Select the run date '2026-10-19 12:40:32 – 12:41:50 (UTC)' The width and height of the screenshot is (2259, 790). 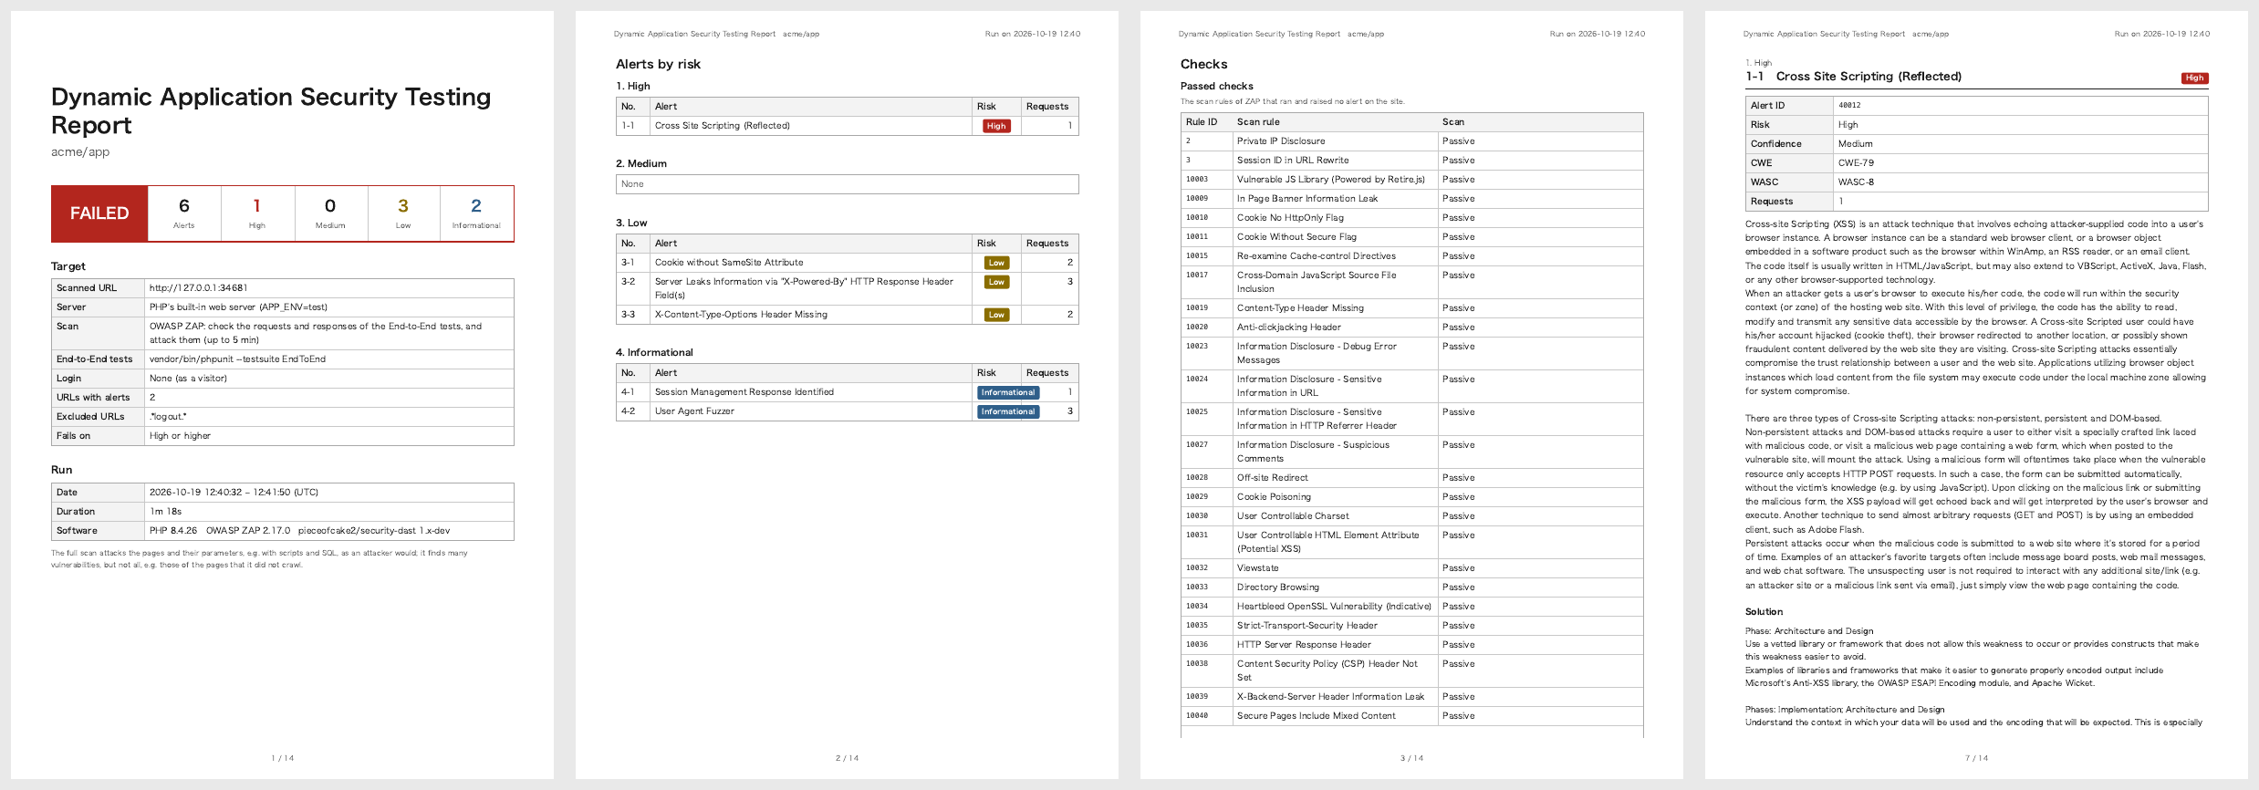234,493
